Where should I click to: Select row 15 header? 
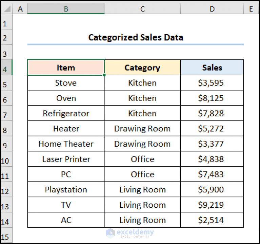[6, 235]
